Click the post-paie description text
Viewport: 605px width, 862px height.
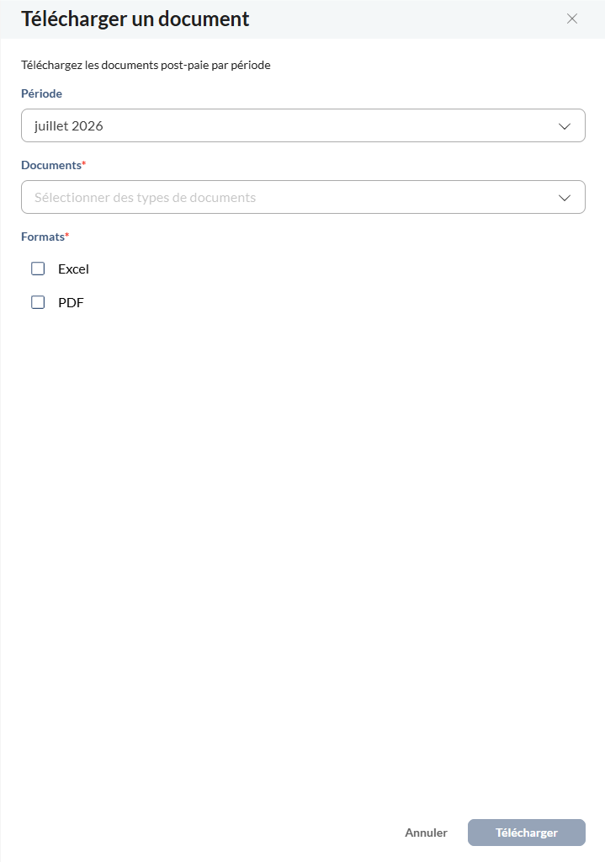click(x=146, y=65)
